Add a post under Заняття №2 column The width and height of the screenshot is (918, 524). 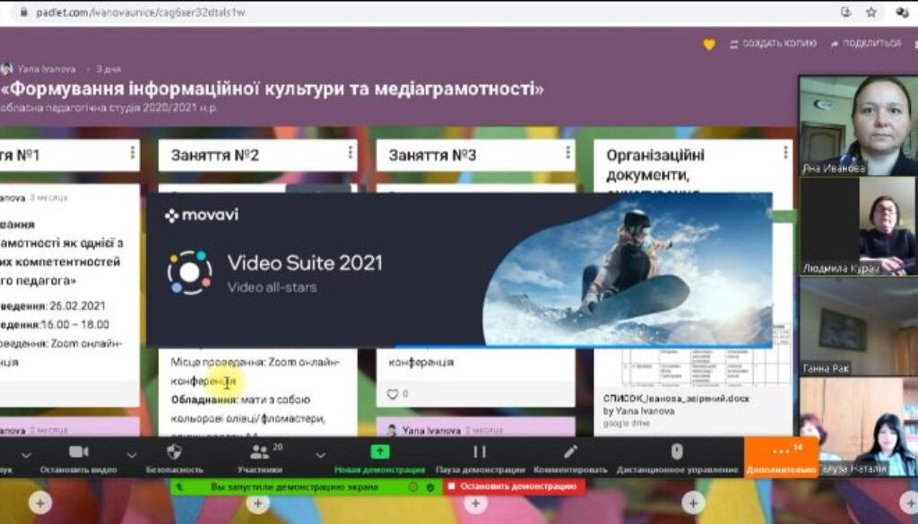coord(257,503)
